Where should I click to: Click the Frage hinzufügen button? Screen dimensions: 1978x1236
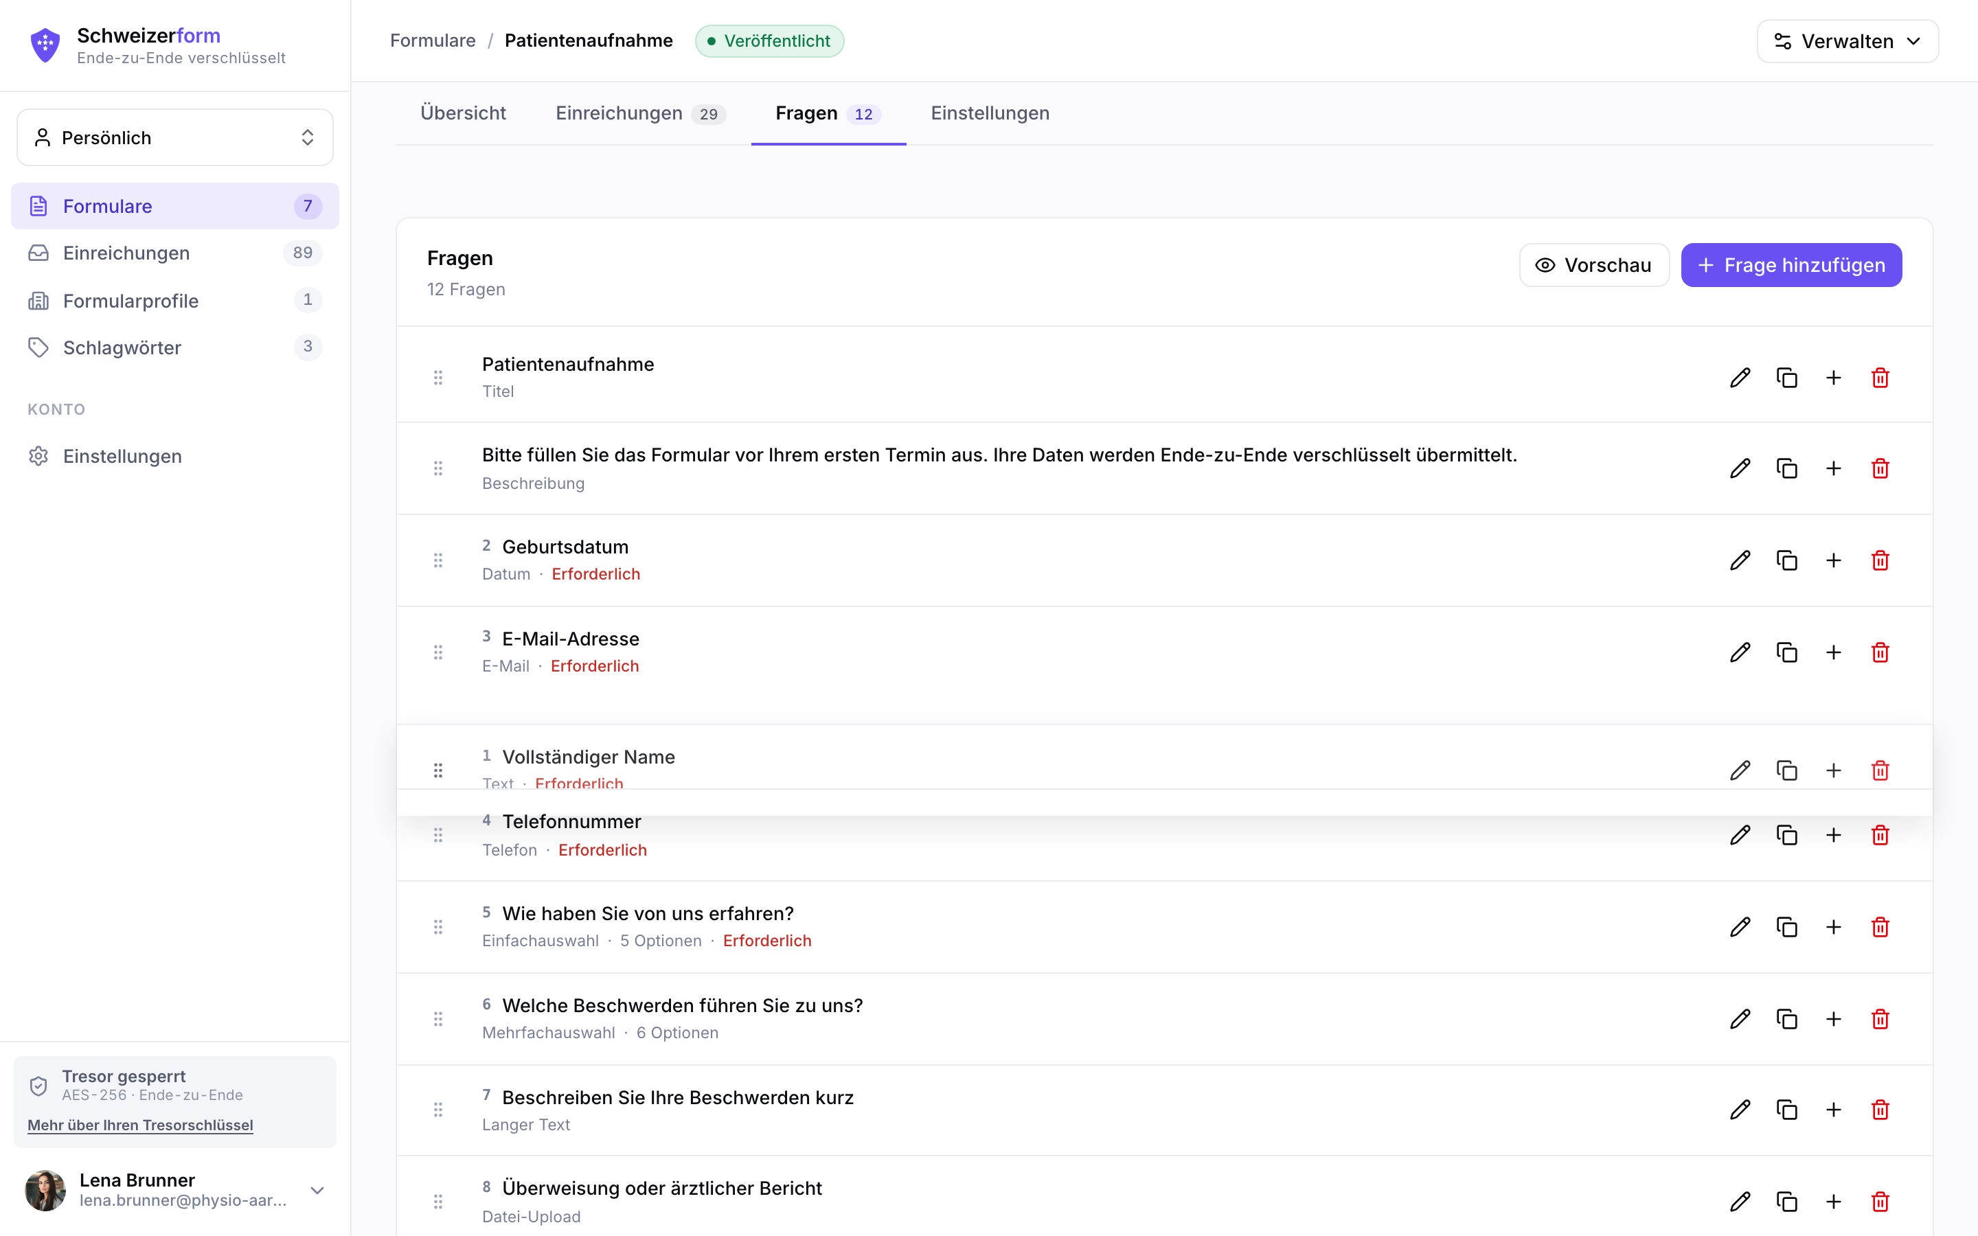(1791, 265)
